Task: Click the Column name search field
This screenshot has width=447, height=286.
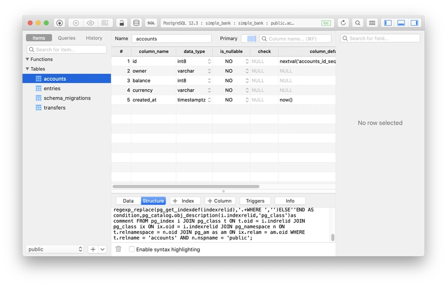Action: click(x=296, y=39)
